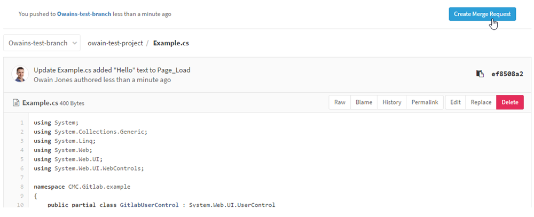534x217 pixels.
Task: Delete the Example.cs file
Action: pos(510,102)
